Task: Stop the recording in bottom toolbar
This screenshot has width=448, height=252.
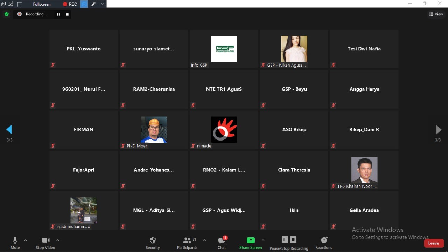Action: click(293, 240)
